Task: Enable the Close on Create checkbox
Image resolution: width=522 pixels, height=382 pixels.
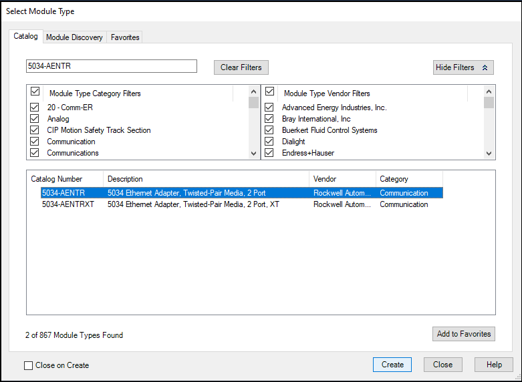Action: (29, 365)
